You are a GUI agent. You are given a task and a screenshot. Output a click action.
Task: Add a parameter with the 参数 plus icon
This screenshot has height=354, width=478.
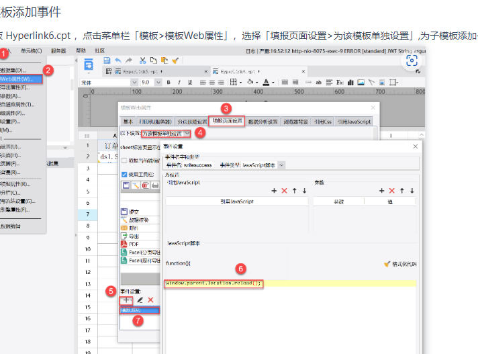coord(382,191)
